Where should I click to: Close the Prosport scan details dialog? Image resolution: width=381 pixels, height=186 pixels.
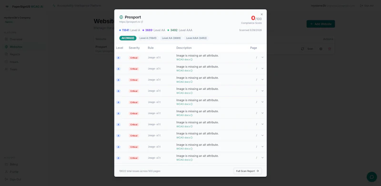[261, 14]
